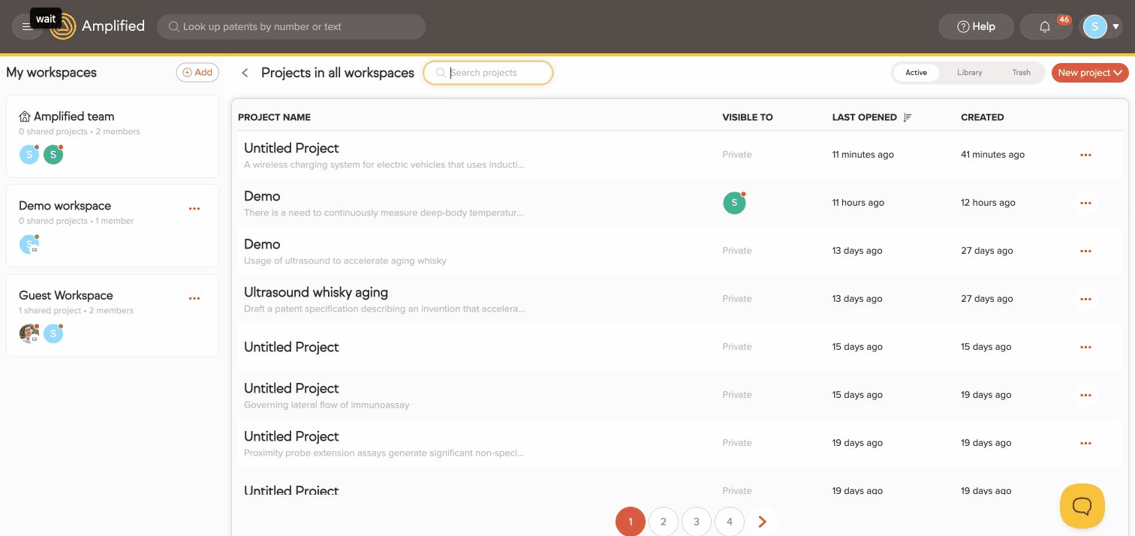This screenshot has height=536, width=1135.
Task: Click the Demo project owner avatar
Action: 734,202
